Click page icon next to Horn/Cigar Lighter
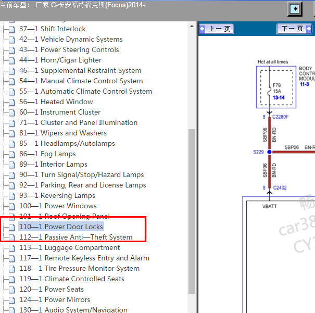 point(12,60)
